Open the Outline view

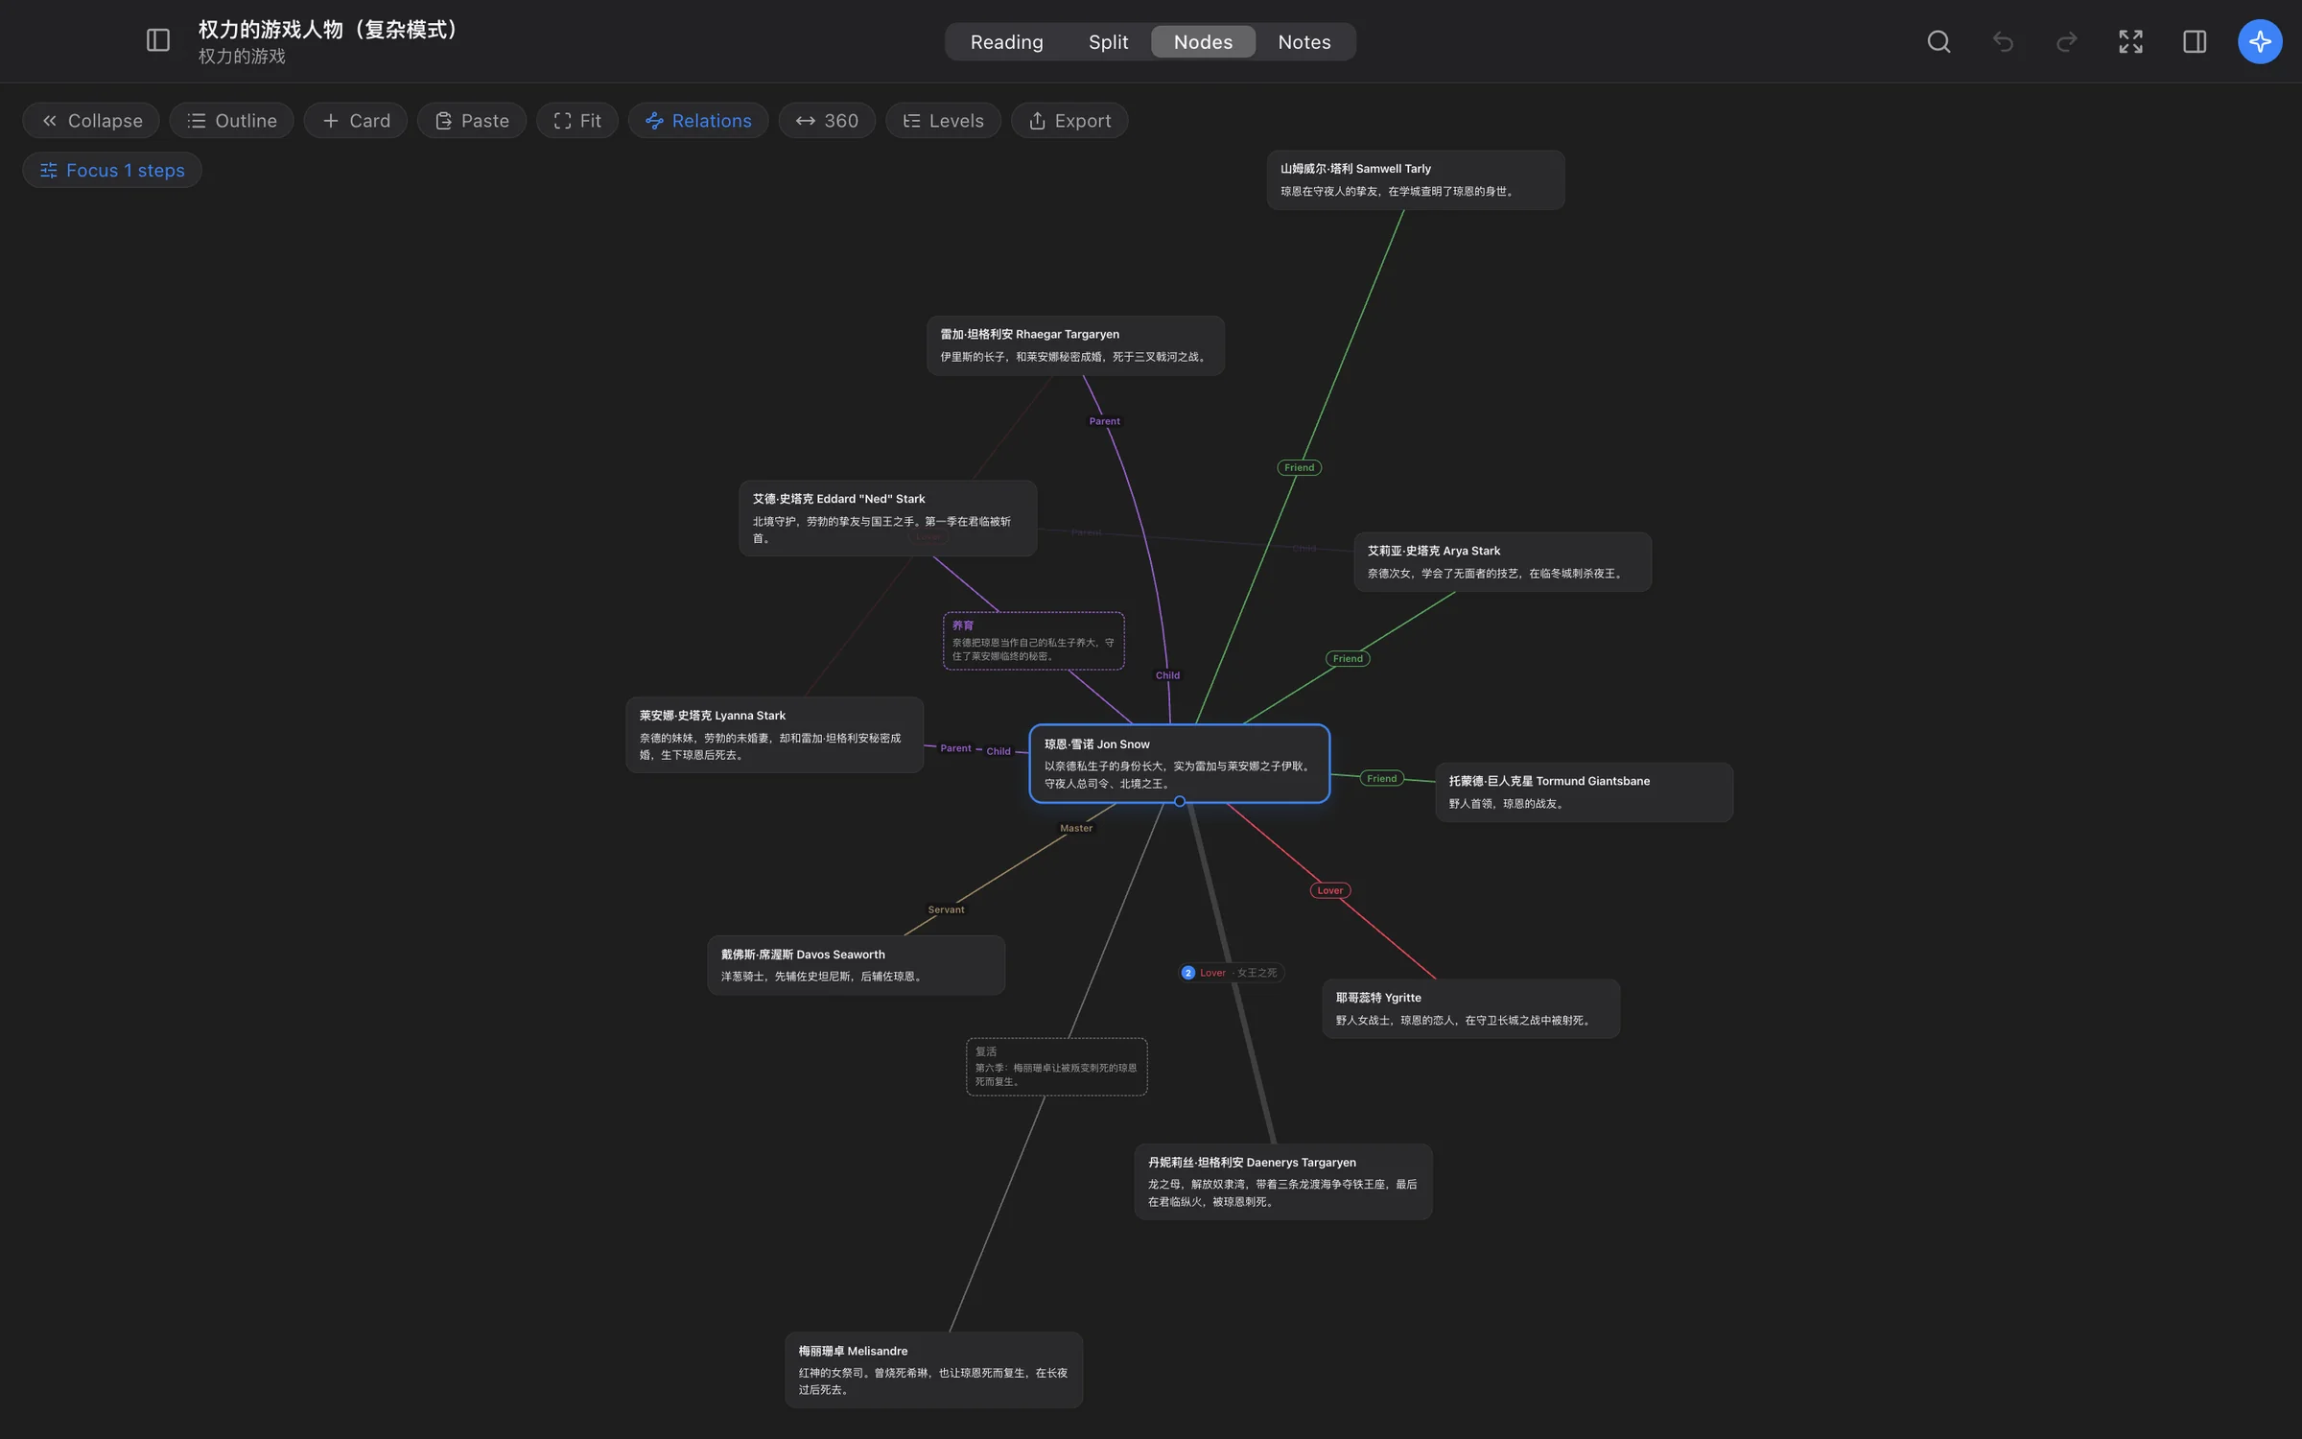[231, 121]
